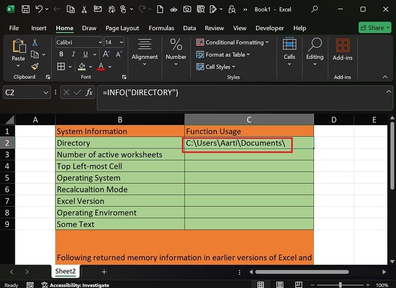Open the Insert Function fx button
Image resolution: width=396 pixels, height=288 pixels.
tap(89, 93)
